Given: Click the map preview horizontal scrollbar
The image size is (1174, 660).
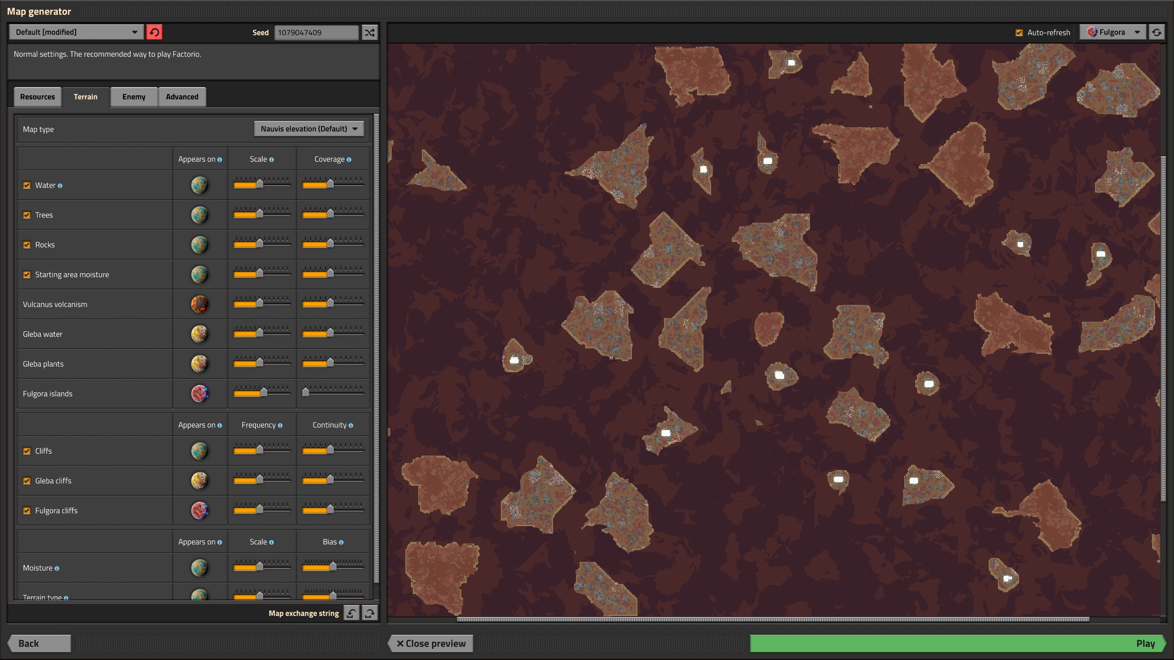Looking at the screenshot, I should pyautogui.click(x=773, y=619).
